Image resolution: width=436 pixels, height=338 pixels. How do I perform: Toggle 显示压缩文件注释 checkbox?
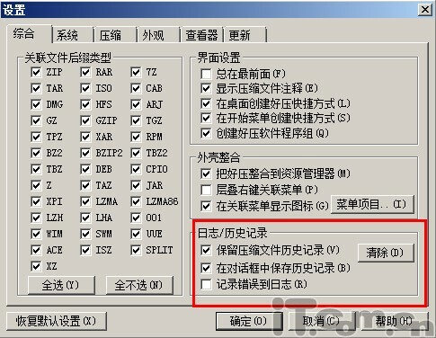point(206,88)
